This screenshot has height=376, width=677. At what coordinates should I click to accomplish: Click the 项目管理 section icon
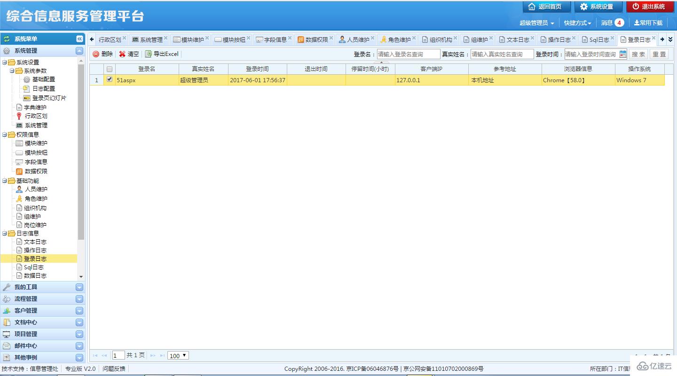coord(7,334)
